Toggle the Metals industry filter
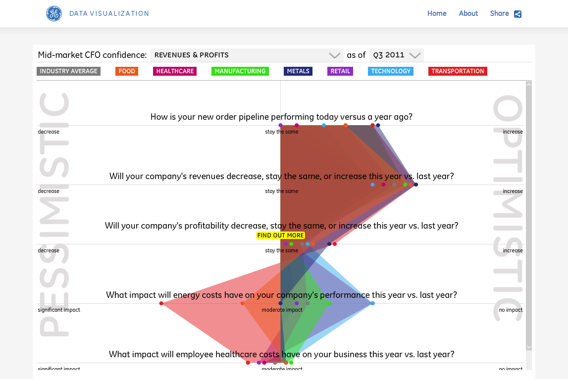 pyautogui.click(x=298, y=71)
